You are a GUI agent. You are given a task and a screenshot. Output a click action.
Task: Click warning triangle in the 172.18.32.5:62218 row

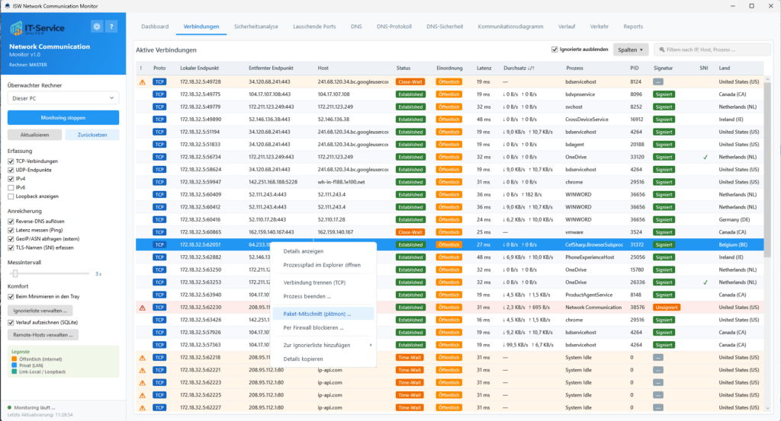click(x=143, y=358)
